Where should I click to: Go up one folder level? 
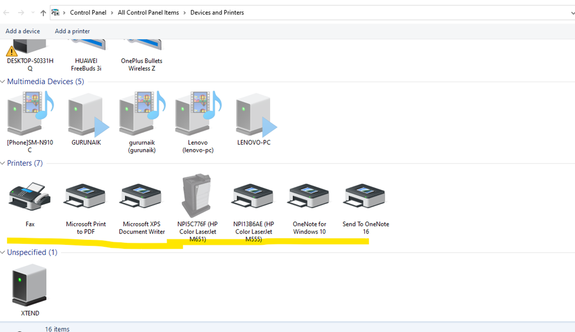pos(43,13)
